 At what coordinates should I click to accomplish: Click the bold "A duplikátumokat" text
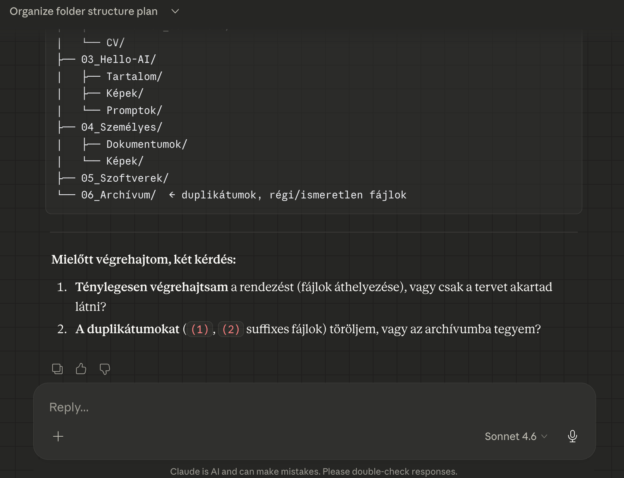(127, 329)
